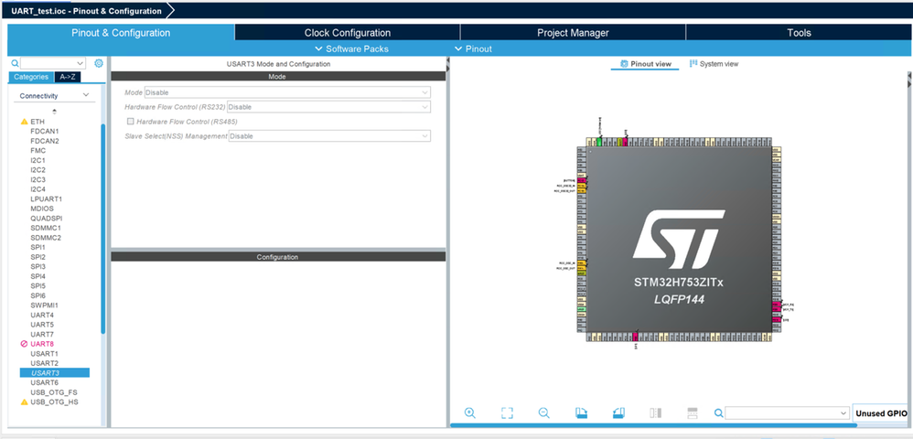Select FMC peripheral
The height and width of the screenshot is (439, 913).
coord(38,150)
